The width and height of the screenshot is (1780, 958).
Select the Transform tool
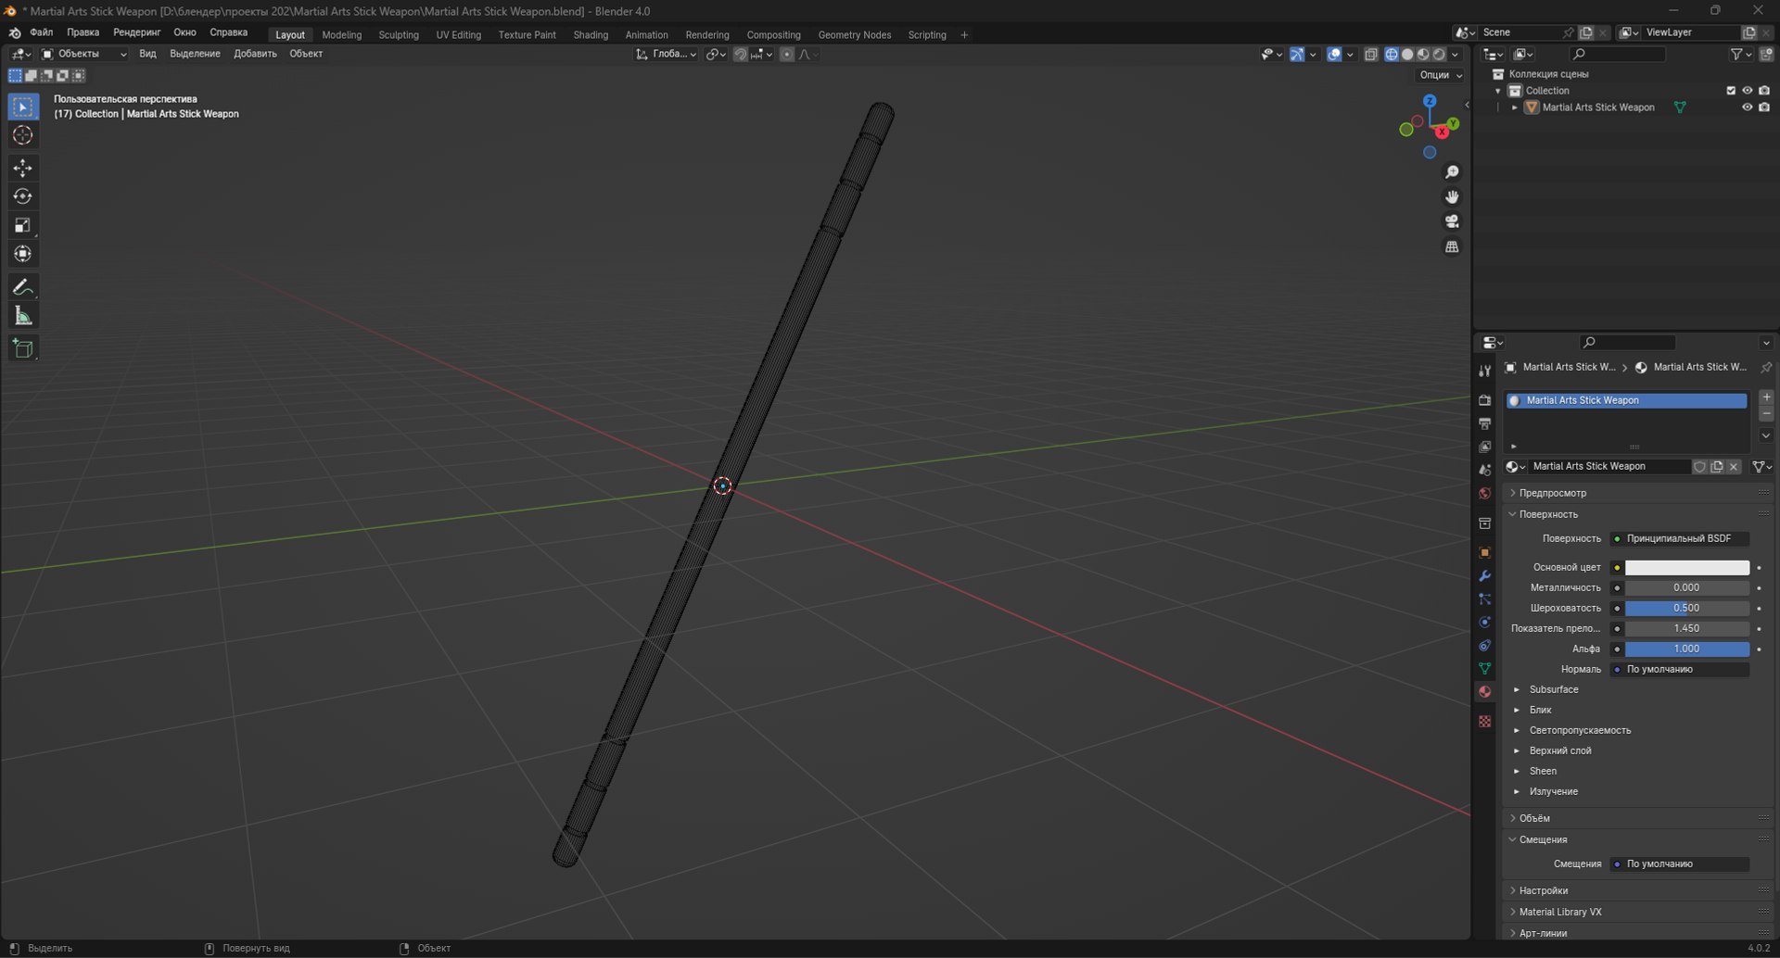point(23,254)
